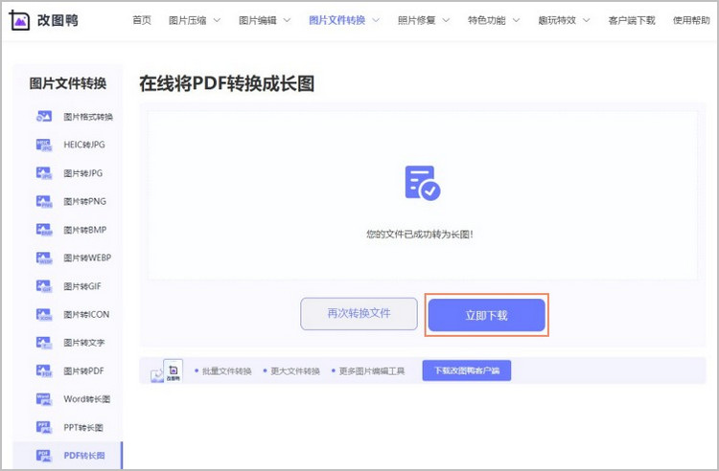The height and width of the screenshot is (471, 719).
Task: Open the 使用帮助 menu item
Action: (x=691, y=20)
